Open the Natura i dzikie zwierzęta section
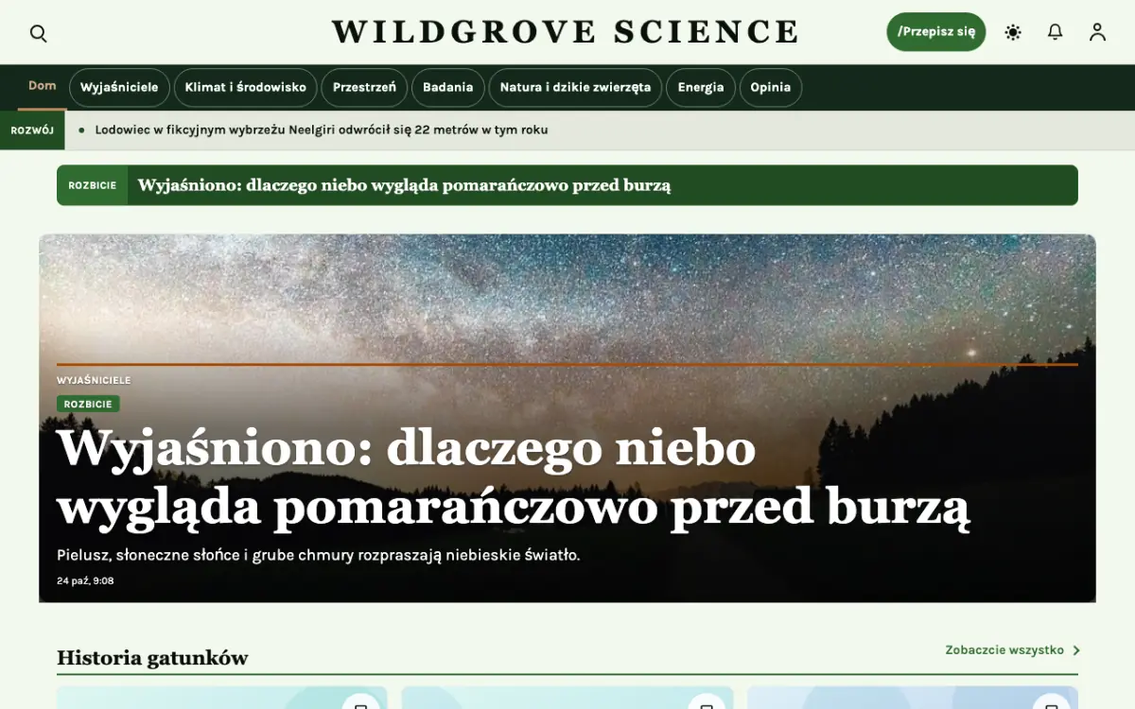Image resolution: width=1135 pixels, height=709 pixels. pyautogui.click(x=575, y=87)
